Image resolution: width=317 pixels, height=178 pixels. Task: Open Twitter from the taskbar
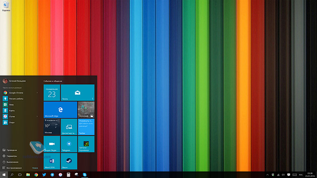click(x=44, y=175)
